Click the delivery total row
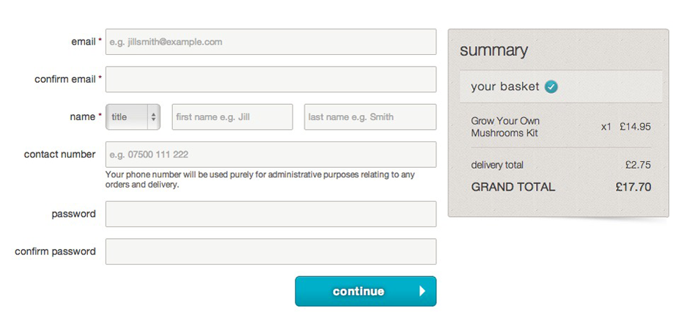 [x=561, y=166]
